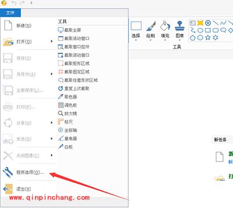Select the 填充 paint bucket fill tool

(x=165, y=30)
